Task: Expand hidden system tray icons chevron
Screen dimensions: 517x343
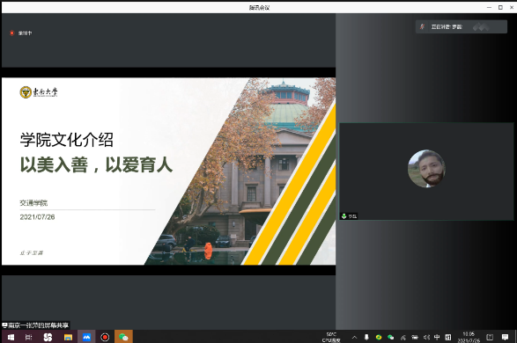Action: click(x=354, y=337)
